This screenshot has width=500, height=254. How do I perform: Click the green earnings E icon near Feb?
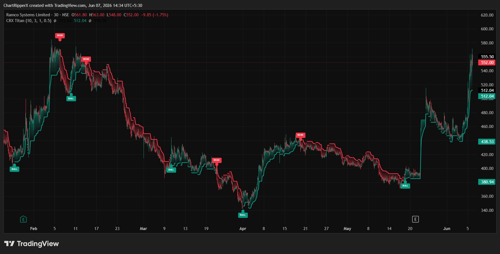click(x=23, y=219)
